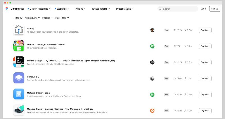Try out the Material Design Icons plugin
This screenshot has height=119, width=225.
pos(205,95)
